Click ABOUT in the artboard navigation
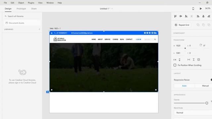Viewport: 212px width, 119px height. point(100,39)
